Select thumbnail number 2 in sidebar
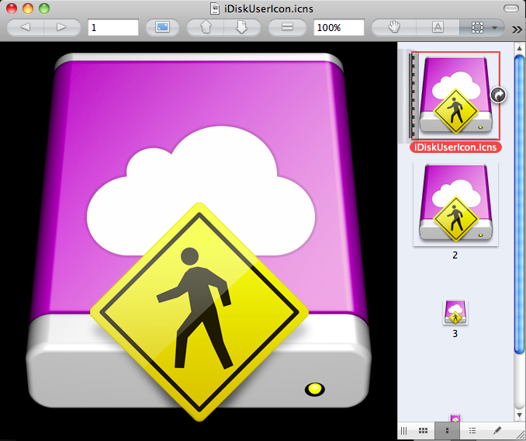 (455, 204)
